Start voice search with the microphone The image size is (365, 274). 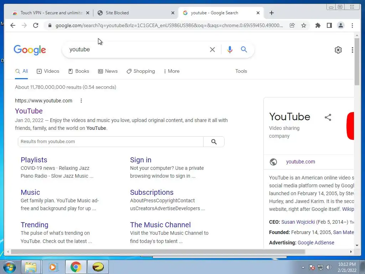point(230,49)
